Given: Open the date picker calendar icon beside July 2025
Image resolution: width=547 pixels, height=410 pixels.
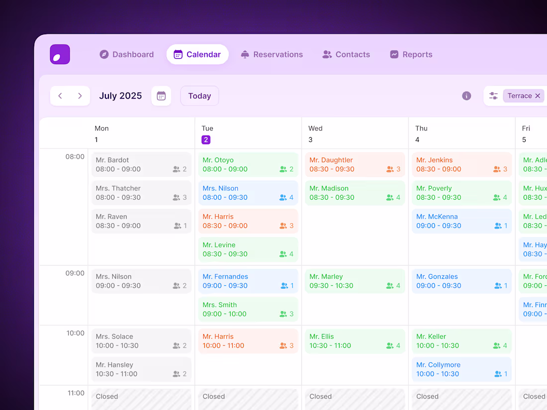Looking at the screenshot, I should coord(161,95).
